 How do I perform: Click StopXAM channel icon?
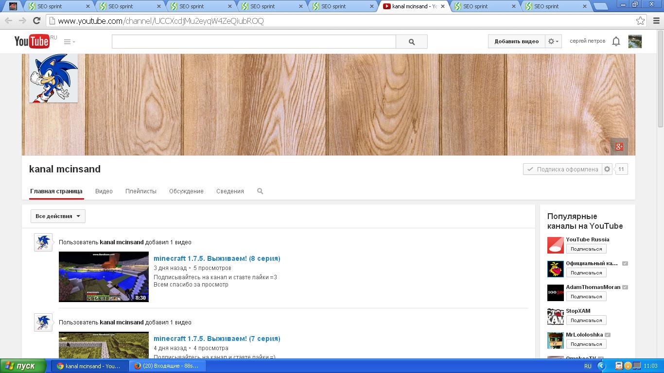pos(556,317)
